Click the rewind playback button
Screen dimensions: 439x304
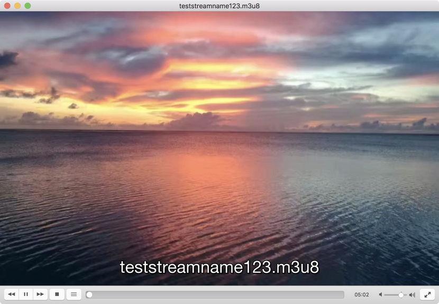click(x=12, y=294)
